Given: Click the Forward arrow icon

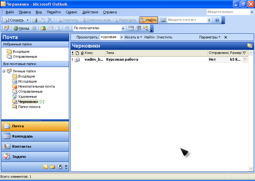Looking at the screenshot, I should [x=34, y=28].
